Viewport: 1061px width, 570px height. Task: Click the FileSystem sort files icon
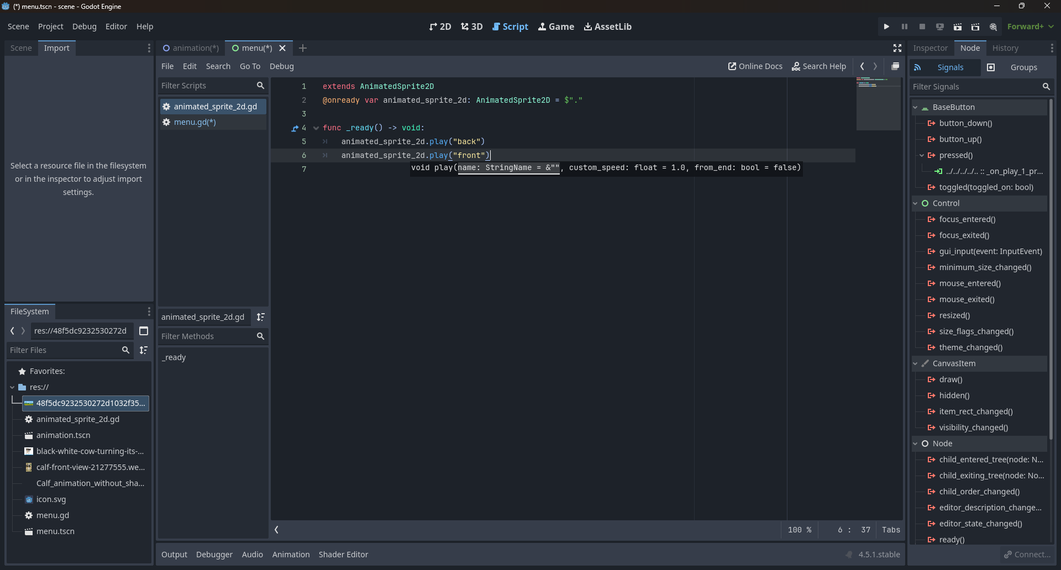pos(144,350)
